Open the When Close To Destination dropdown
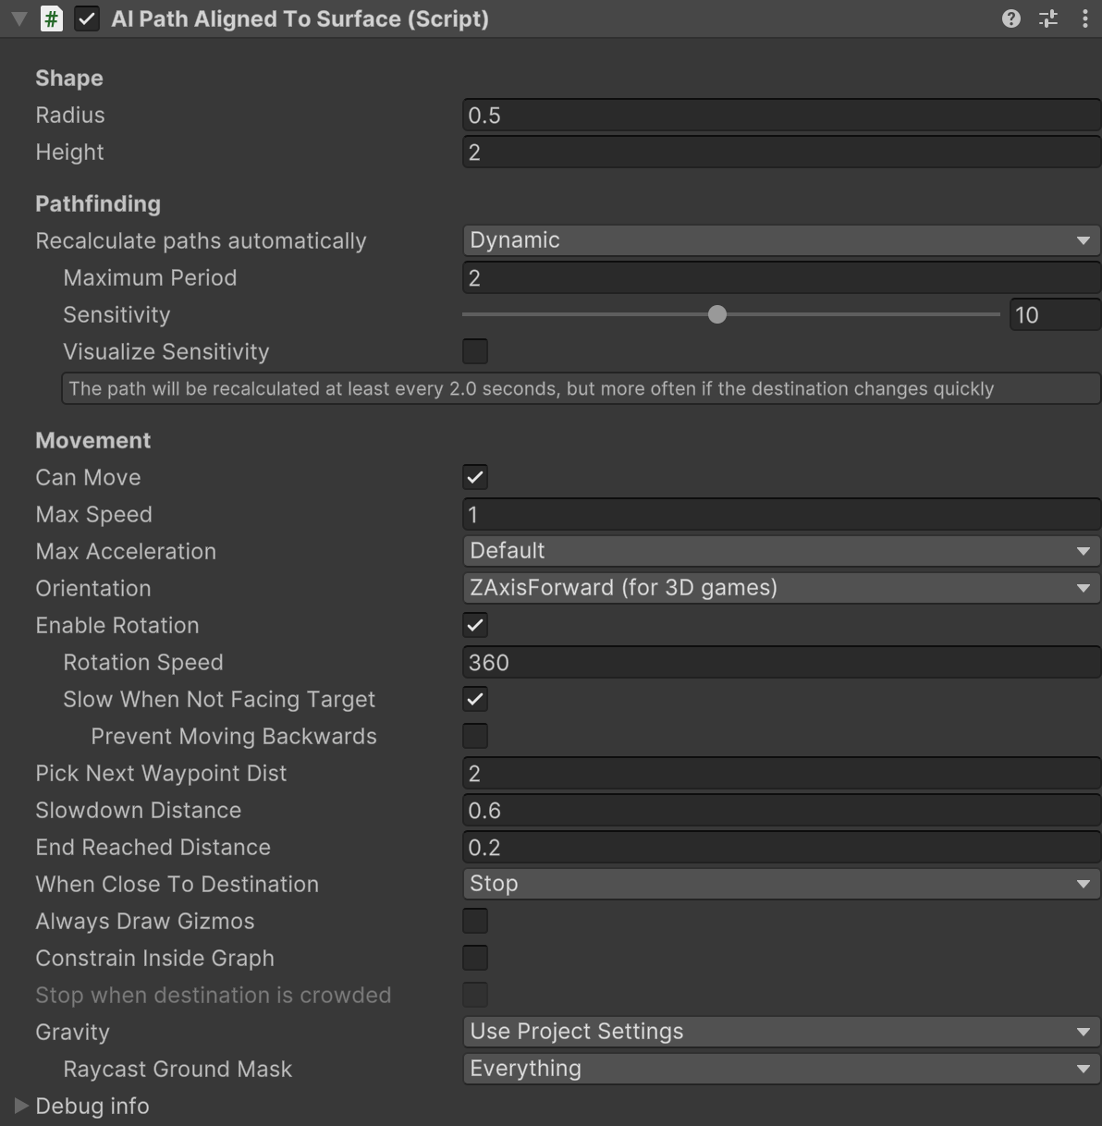The width and height of the screenshot is (1102, 1126). coord(780,883)
